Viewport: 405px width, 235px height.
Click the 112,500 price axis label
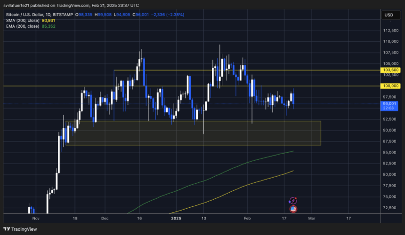(391, 31)
